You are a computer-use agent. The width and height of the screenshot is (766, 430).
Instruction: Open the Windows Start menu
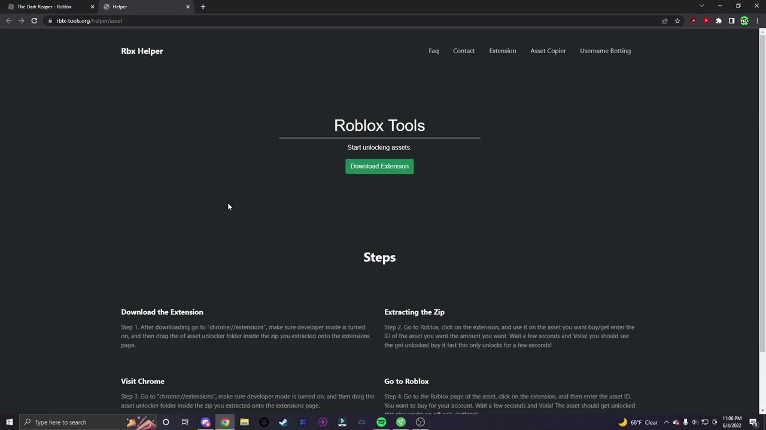click(x=9, y=422)
